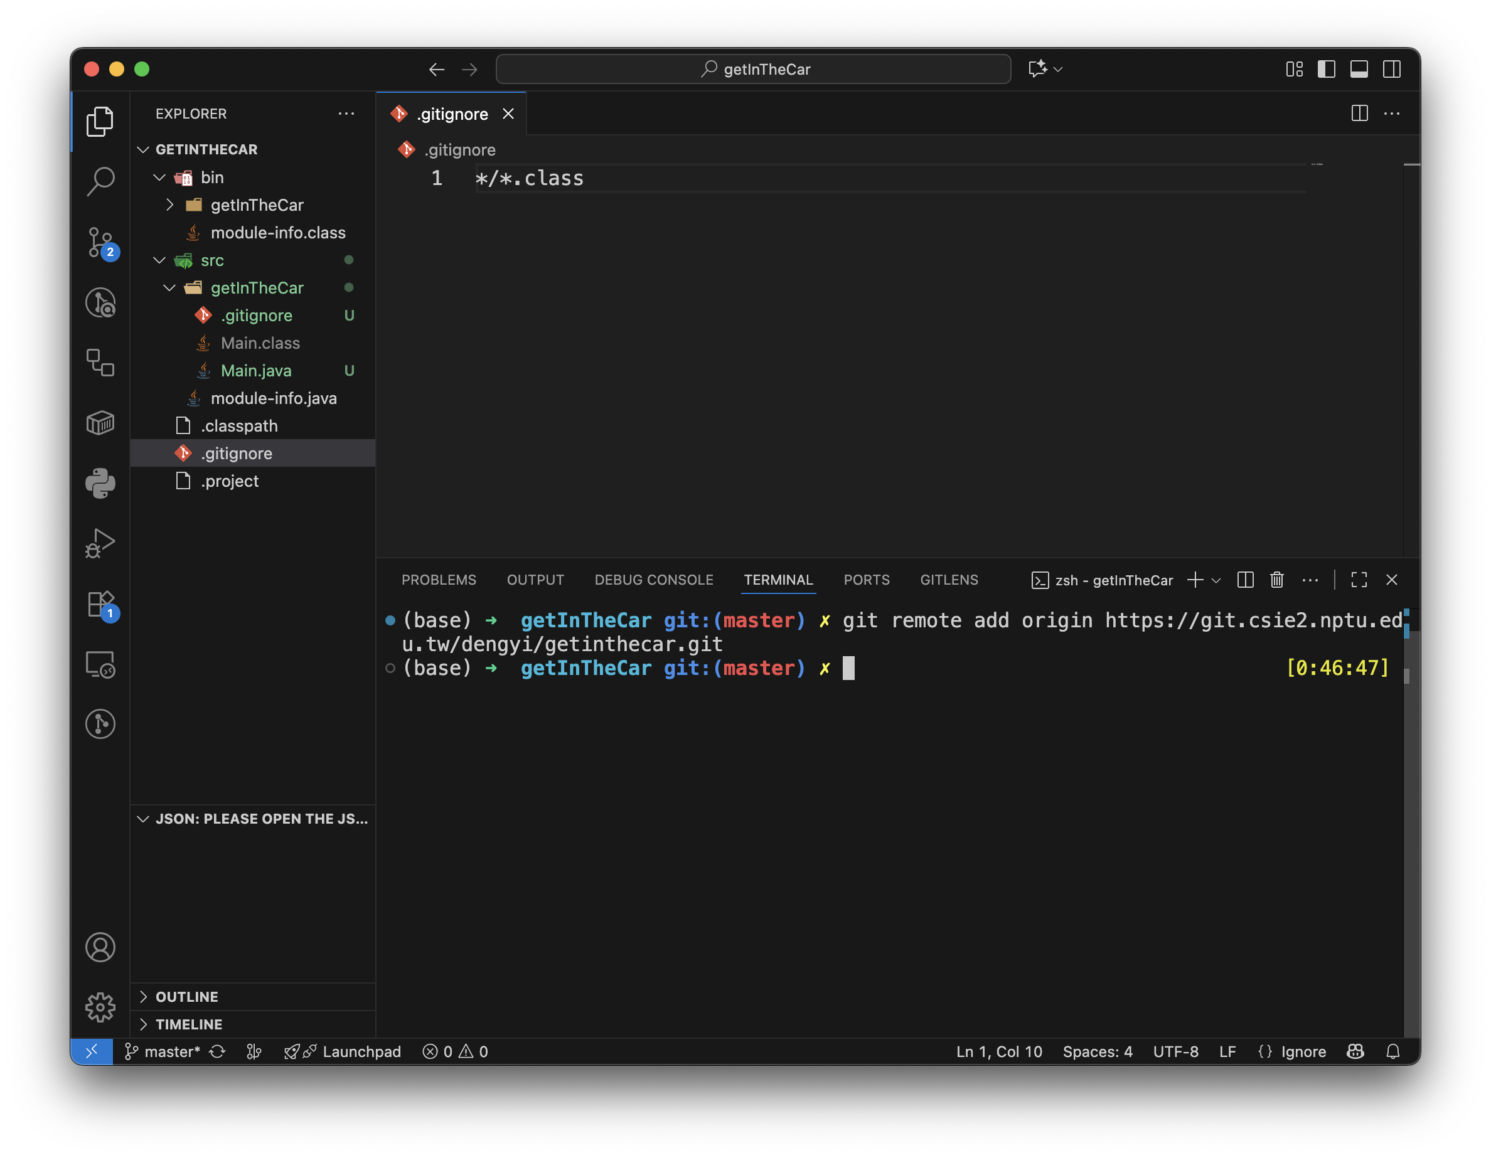Screen dimensions: 1491x1158
Task: Switch to the GITLENS panel tab
Action: click(x=949, y=580)
